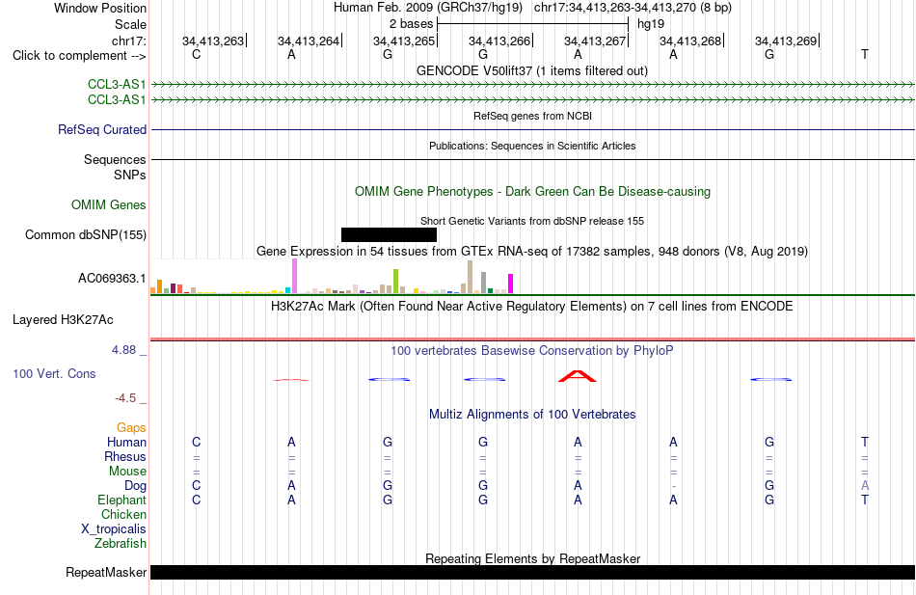Click the -4.5 PhyloP lower scale value
The image size is (916, 595).
coord(125,398)
